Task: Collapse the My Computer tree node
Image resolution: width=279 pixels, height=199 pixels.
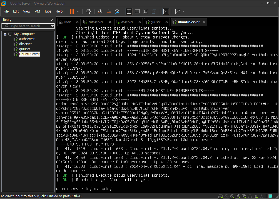Action: click(5, 34)
